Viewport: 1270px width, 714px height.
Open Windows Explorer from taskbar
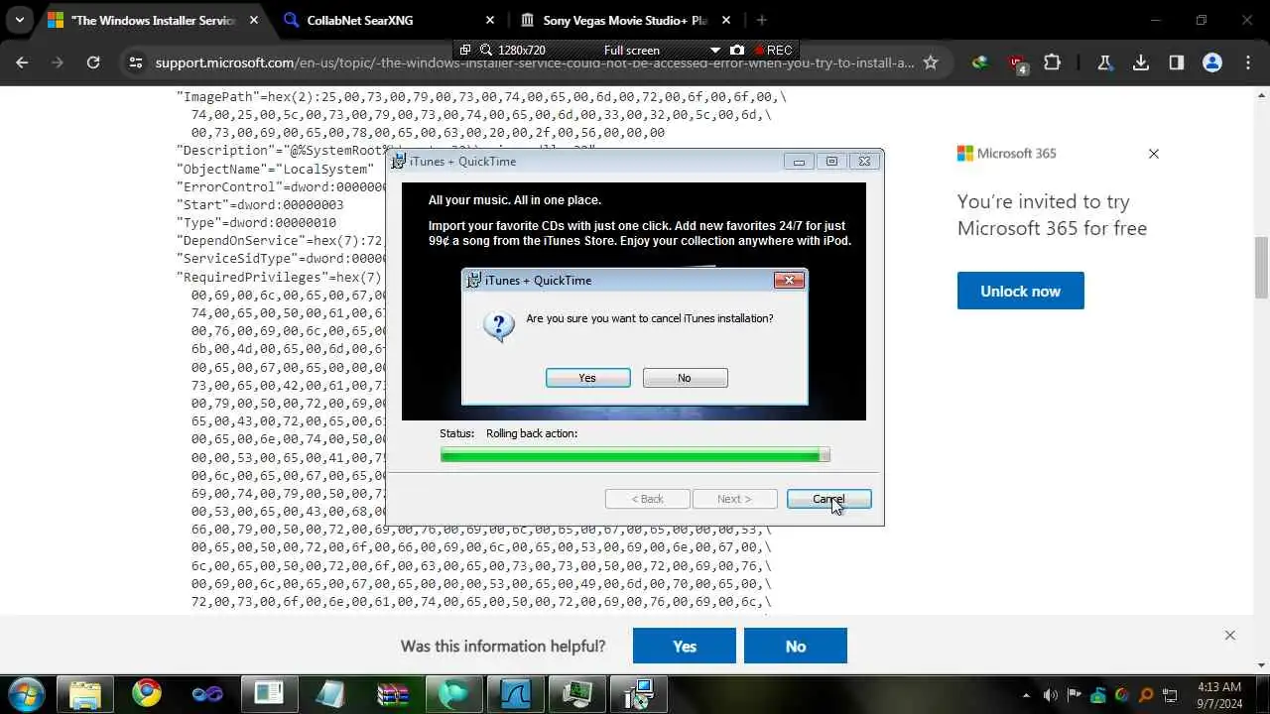(x=85, y=693)
